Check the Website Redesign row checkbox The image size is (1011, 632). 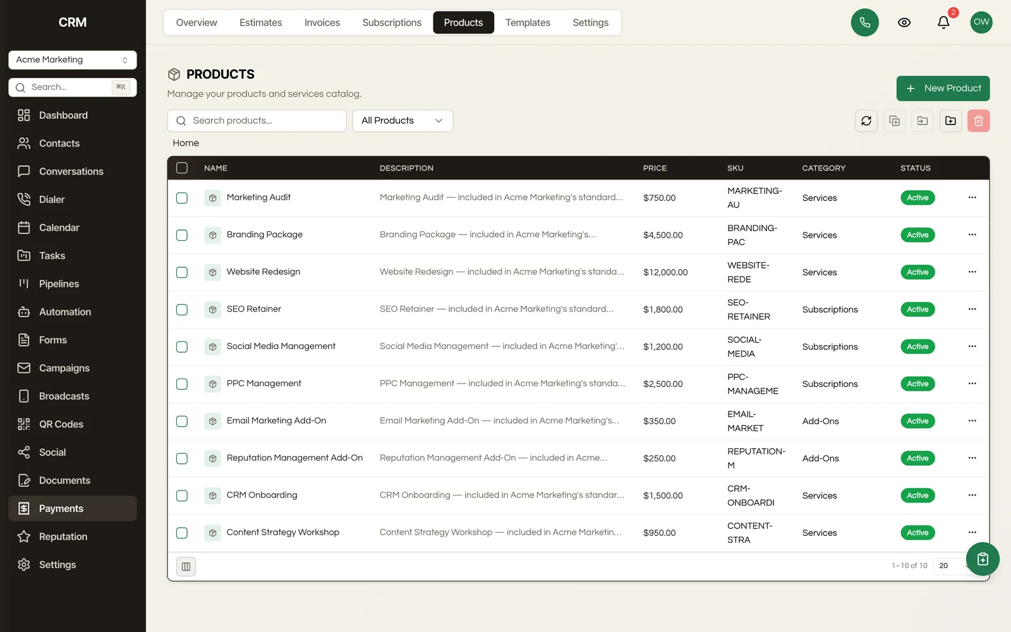(182, 272)
